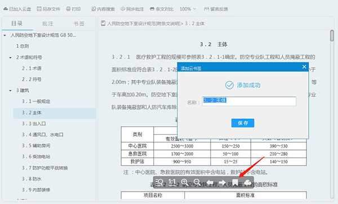Collapse the 2 术语和符号 node
The width and height of the screenshot is (338, 204).
pyautogui.click(x=10, y=57)
